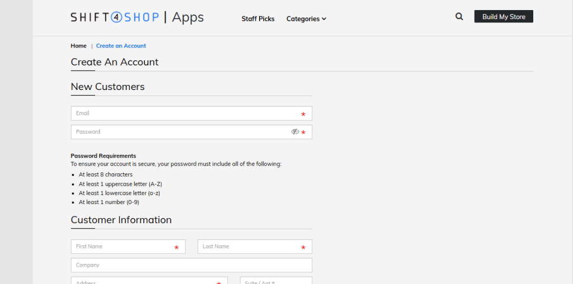Image resolution: width=573 pixels, height=284 pixels.
Task: Select the First Name field
Action: point(123,247)
